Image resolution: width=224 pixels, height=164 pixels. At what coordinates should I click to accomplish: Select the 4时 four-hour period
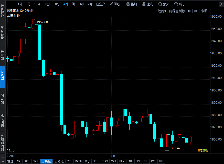tap(66, 4)
